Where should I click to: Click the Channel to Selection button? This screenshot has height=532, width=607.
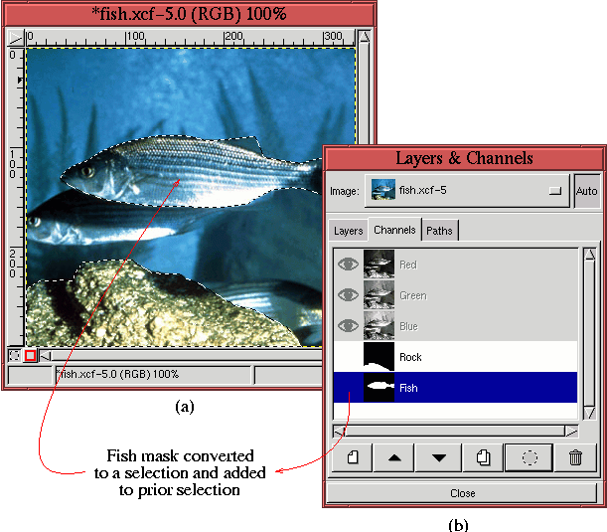(530, 457)
